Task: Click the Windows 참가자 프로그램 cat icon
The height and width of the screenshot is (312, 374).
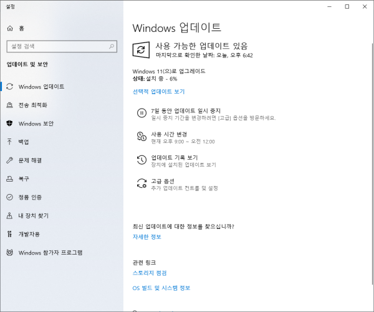Action: pos(9,252)
